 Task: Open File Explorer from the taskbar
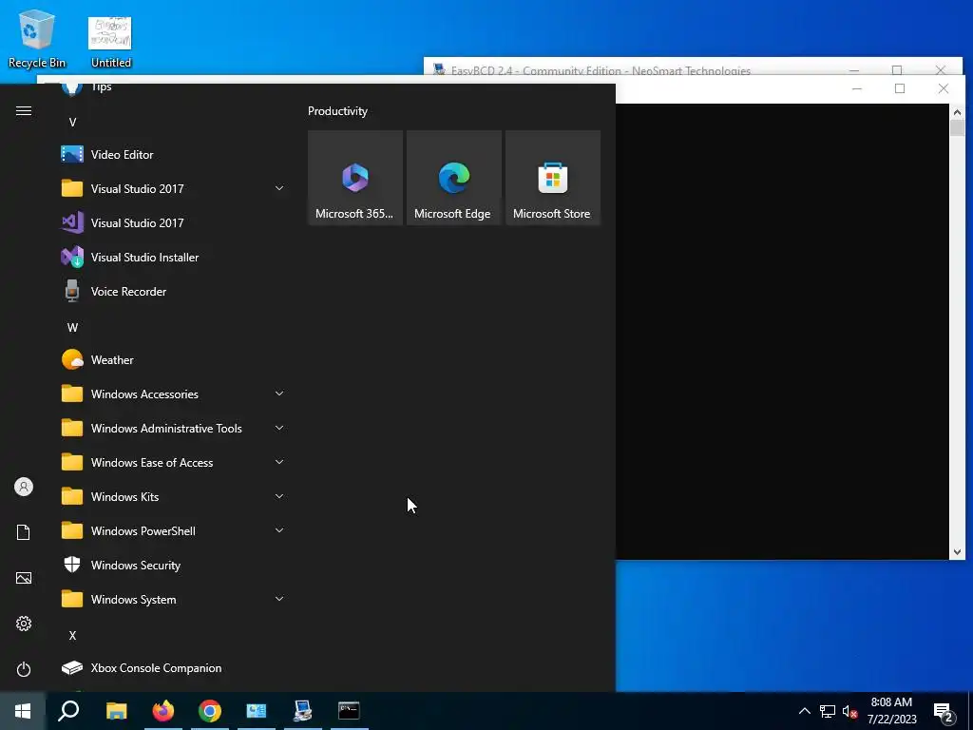pyautogui.click(x=116, y=711)
